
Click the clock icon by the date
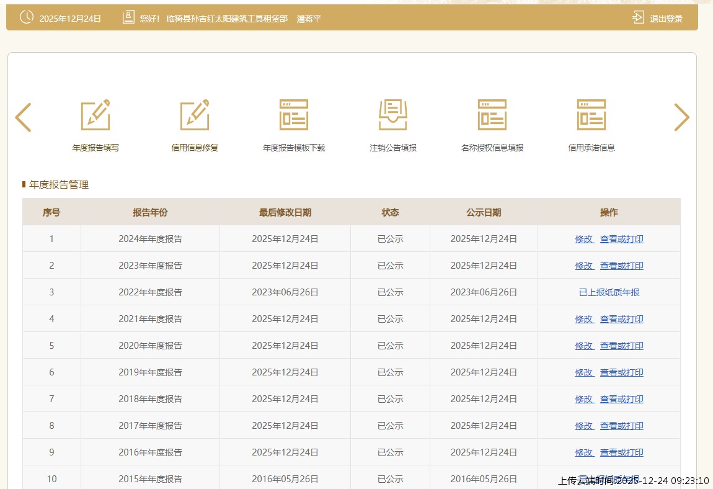pos(27,17)
